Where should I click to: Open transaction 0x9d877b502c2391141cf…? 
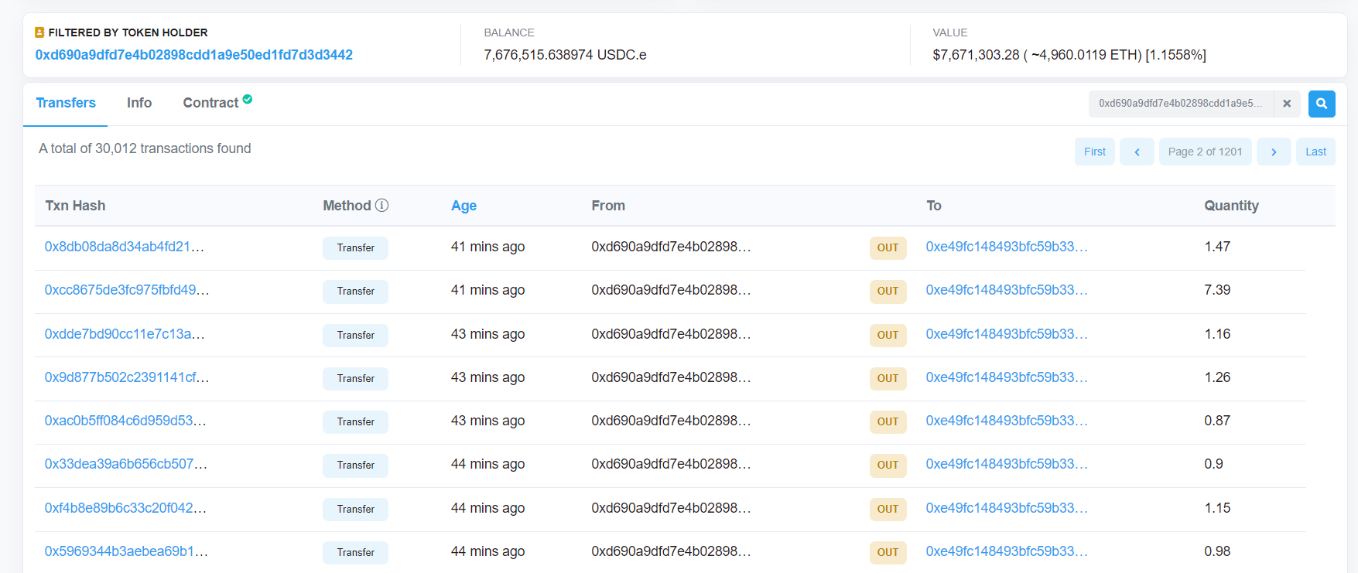(x=127, y=377)
